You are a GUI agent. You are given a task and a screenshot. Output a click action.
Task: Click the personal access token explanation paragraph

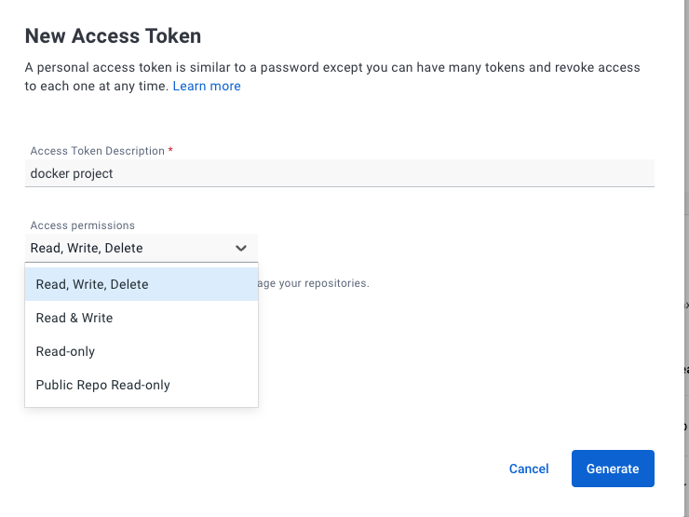pyautogui.click(x=331, y=68)
